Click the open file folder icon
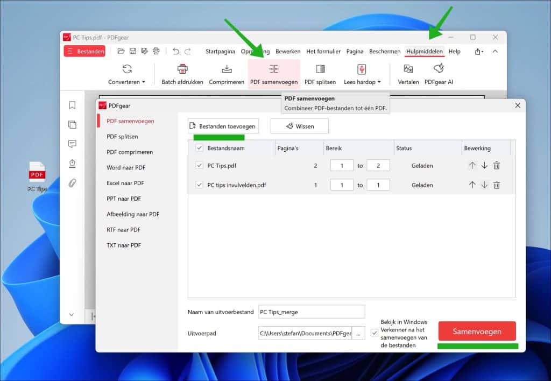Screen dimensions: 551x381 point(121,51)
